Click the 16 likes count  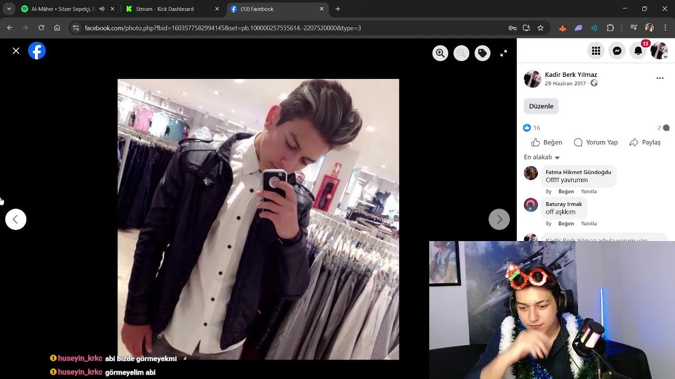point(536,128)
